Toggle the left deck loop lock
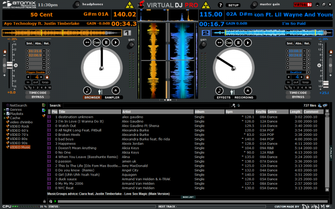 point(47,77)
